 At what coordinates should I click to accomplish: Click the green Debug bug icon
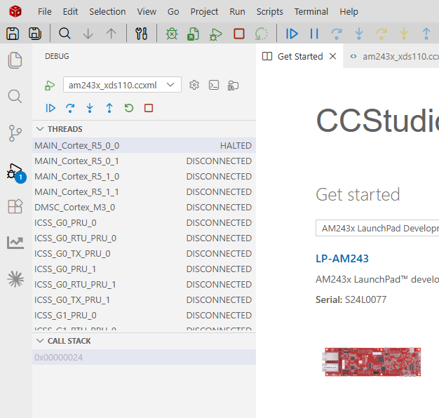[172, 34]
